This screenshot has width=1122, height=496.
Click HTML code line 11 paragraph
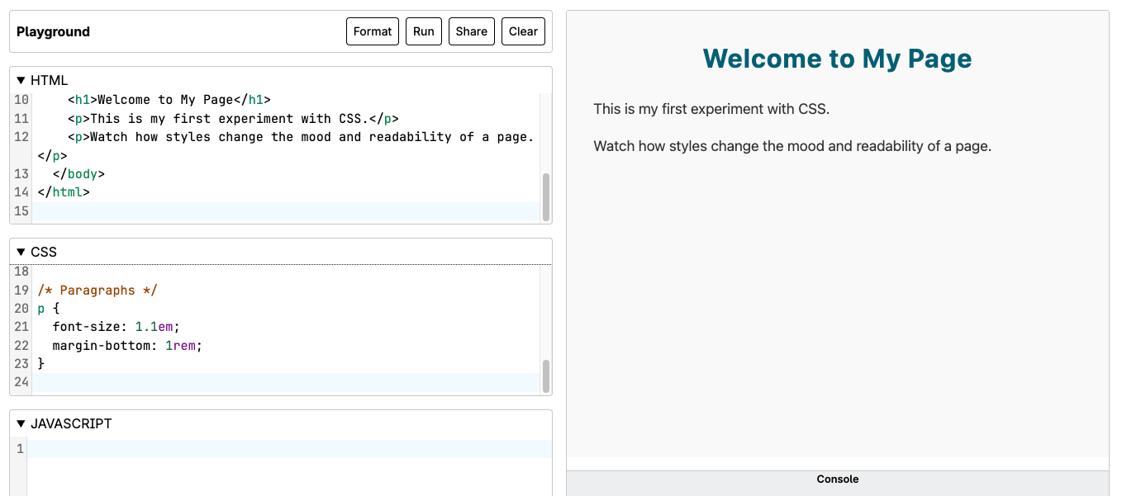click(x=234, y=119)
